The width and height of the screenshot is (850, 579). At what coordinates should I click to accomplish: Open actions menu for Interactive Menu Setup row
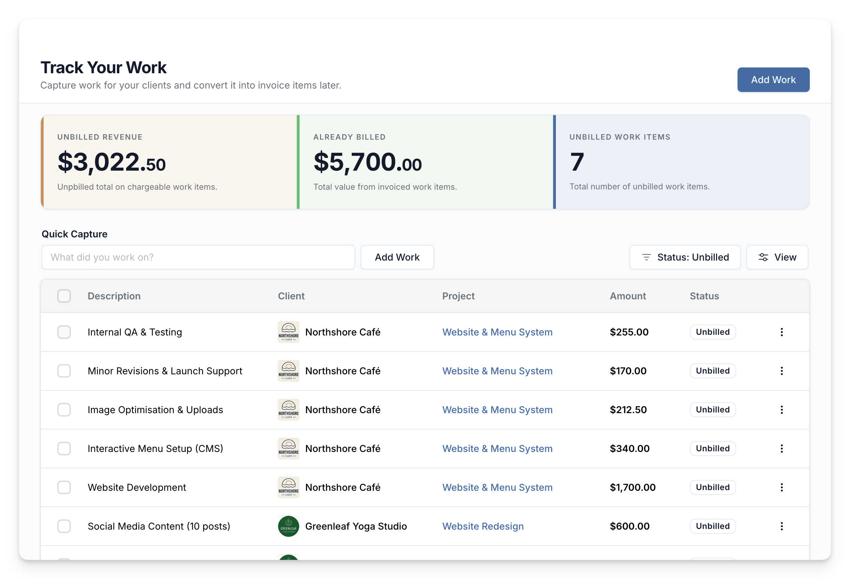point(781,448)
